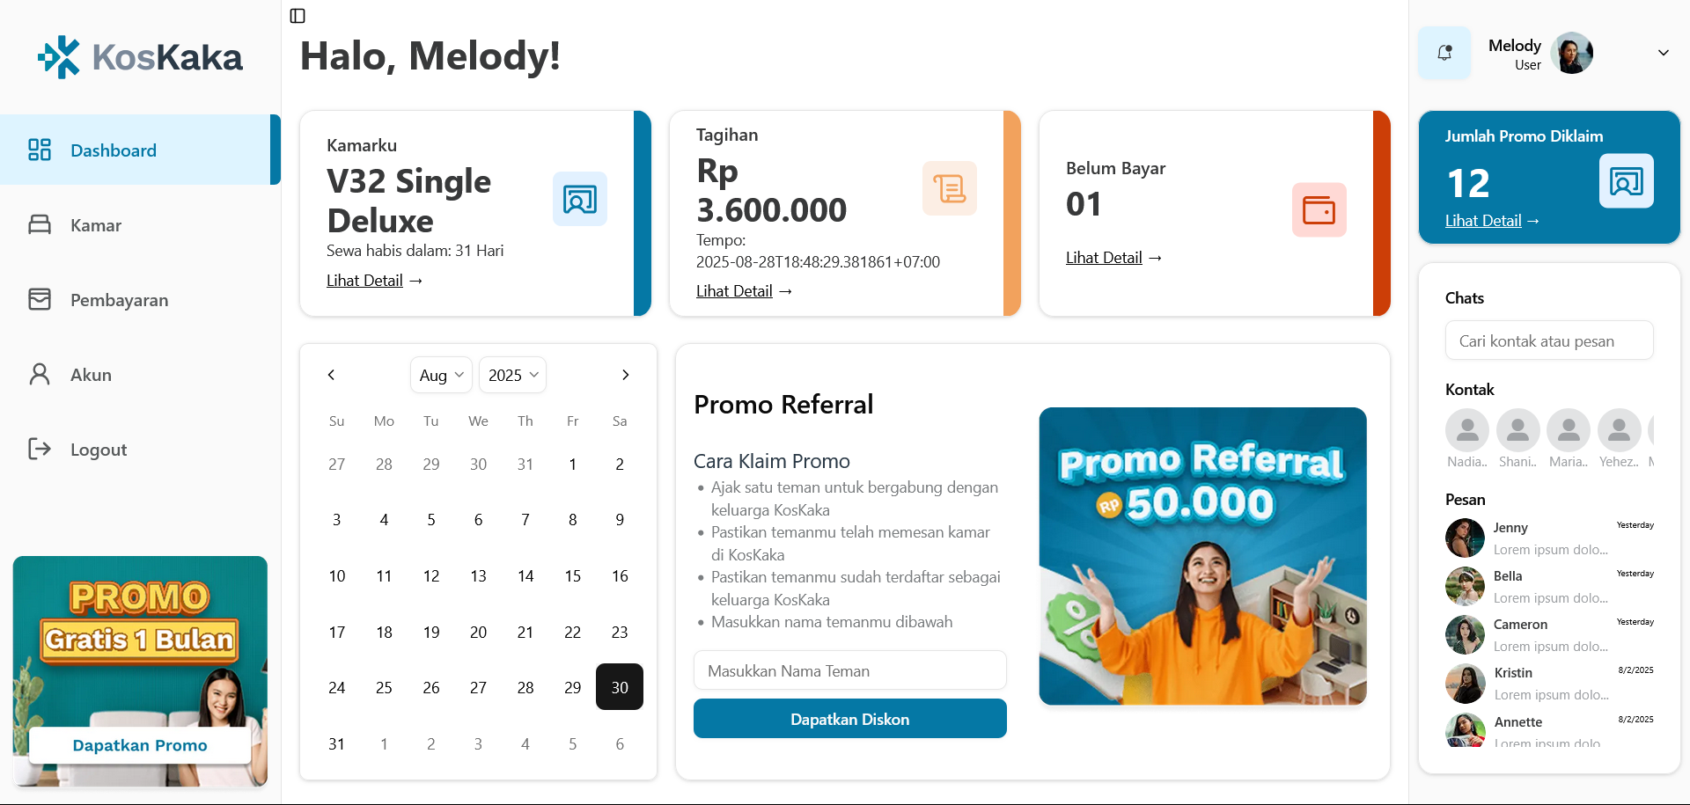Open the 2025 year dropdown
The height and width of the screenshot is (805, 1690).
pyautogui.click(x=512, y=375)
